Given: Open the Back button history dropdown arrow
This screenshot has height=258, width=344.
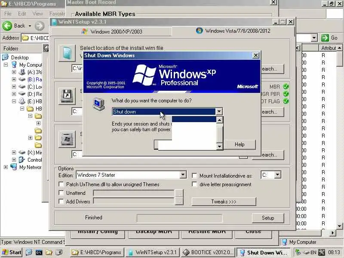Looking at the screenshot, I should (x=30, y=26).
